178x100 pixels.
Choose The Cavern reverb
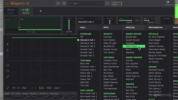pyautogui.click(x=109, y=52)
